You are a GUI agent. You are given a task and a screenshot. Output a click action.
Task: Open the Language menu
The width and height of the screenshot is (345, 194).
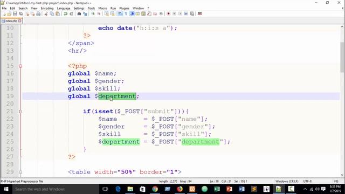[x=64, y=8]
